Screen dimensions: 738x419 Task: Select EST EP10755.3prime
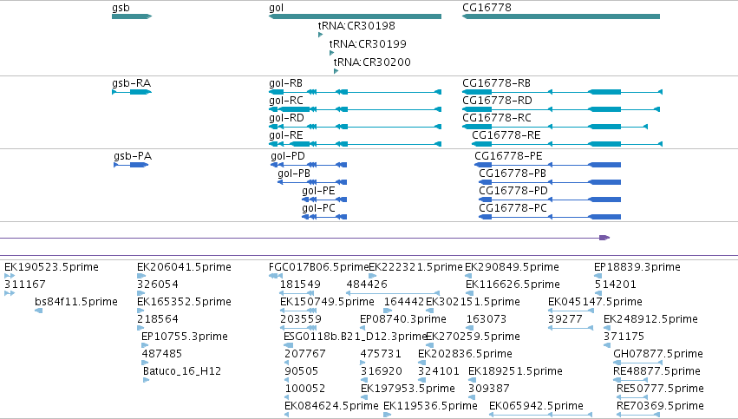145,345
